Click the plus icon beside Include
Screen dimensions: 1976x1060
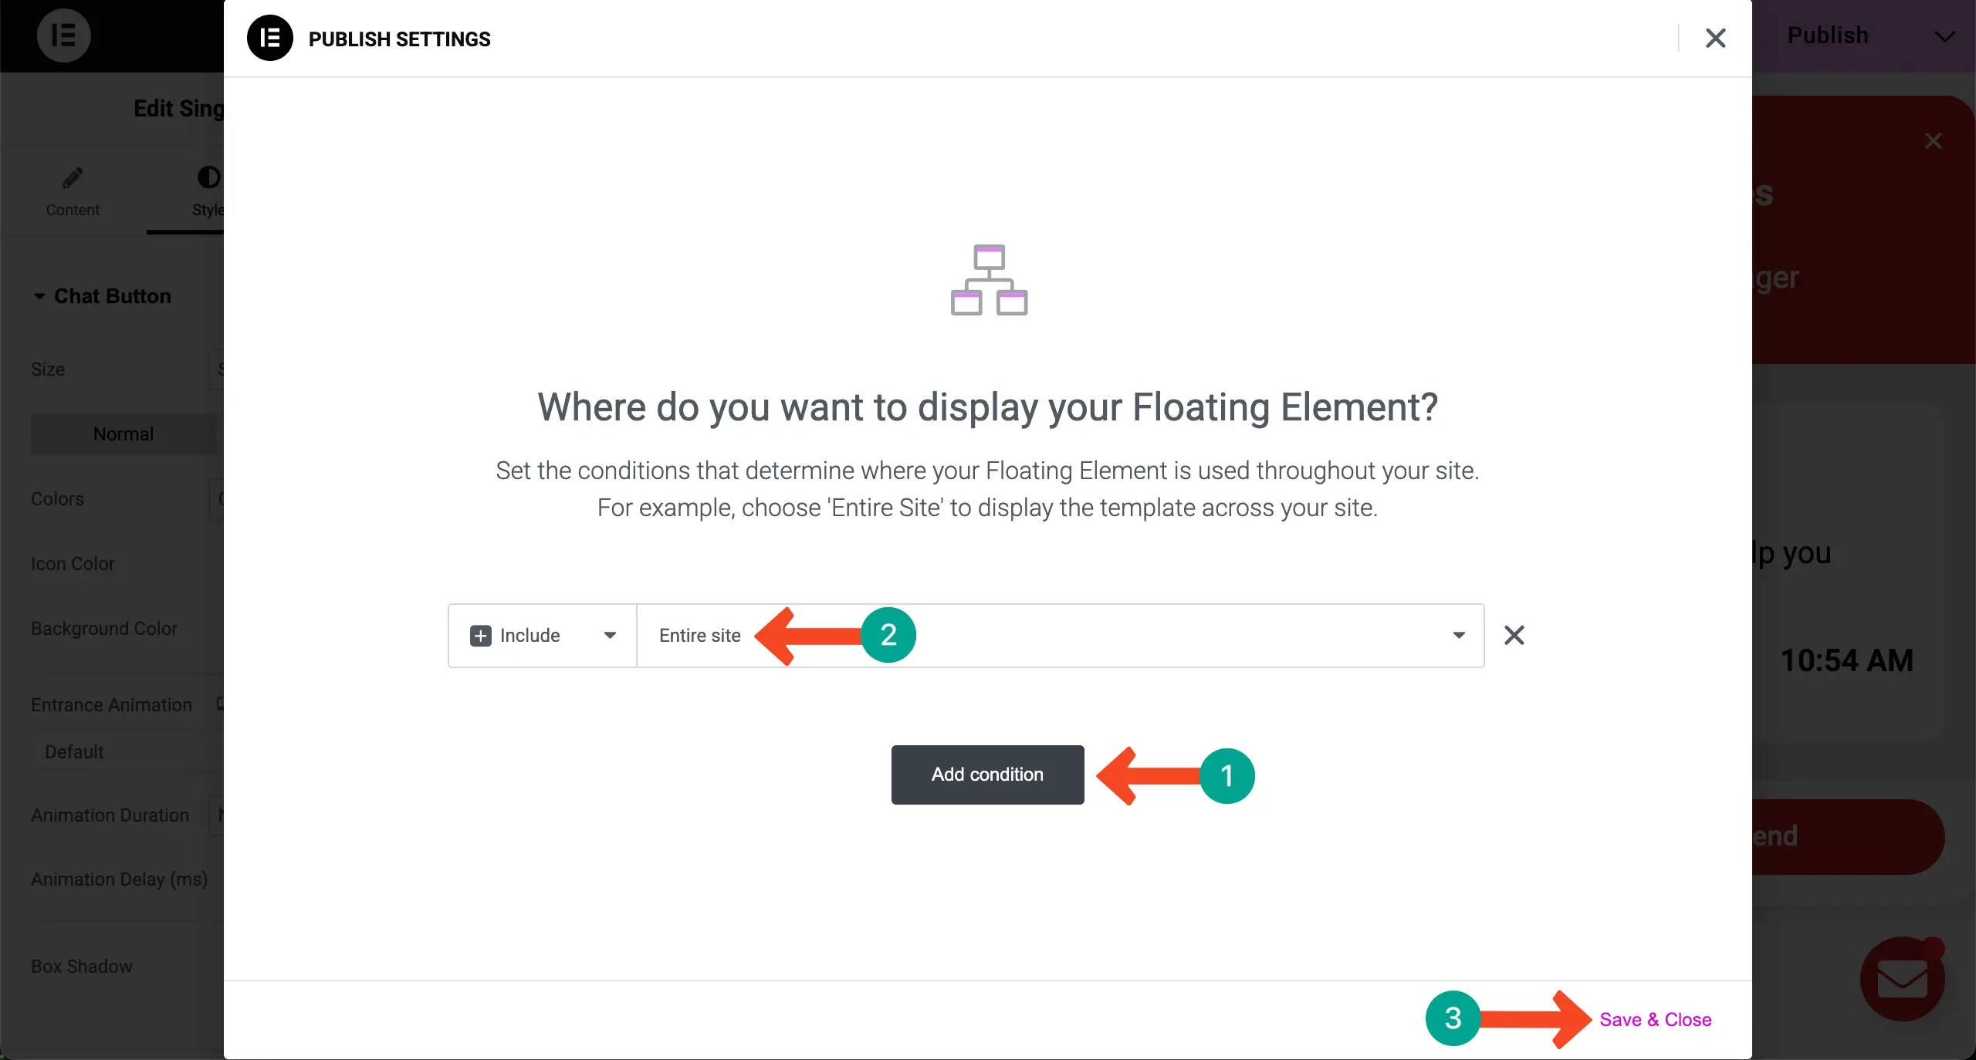(480, 636)
